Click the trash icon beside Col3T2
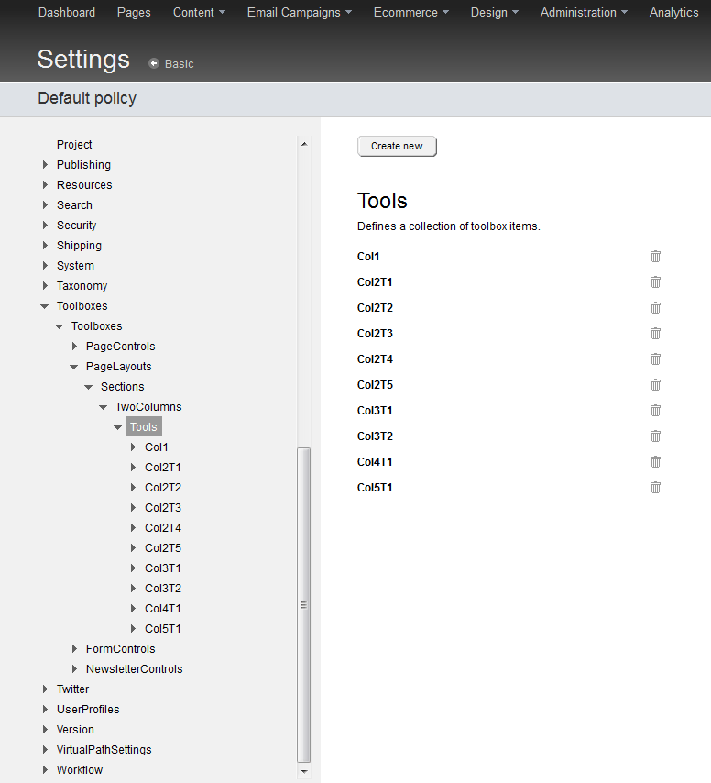This screenshot has width=711, height=783. (655, 436)
